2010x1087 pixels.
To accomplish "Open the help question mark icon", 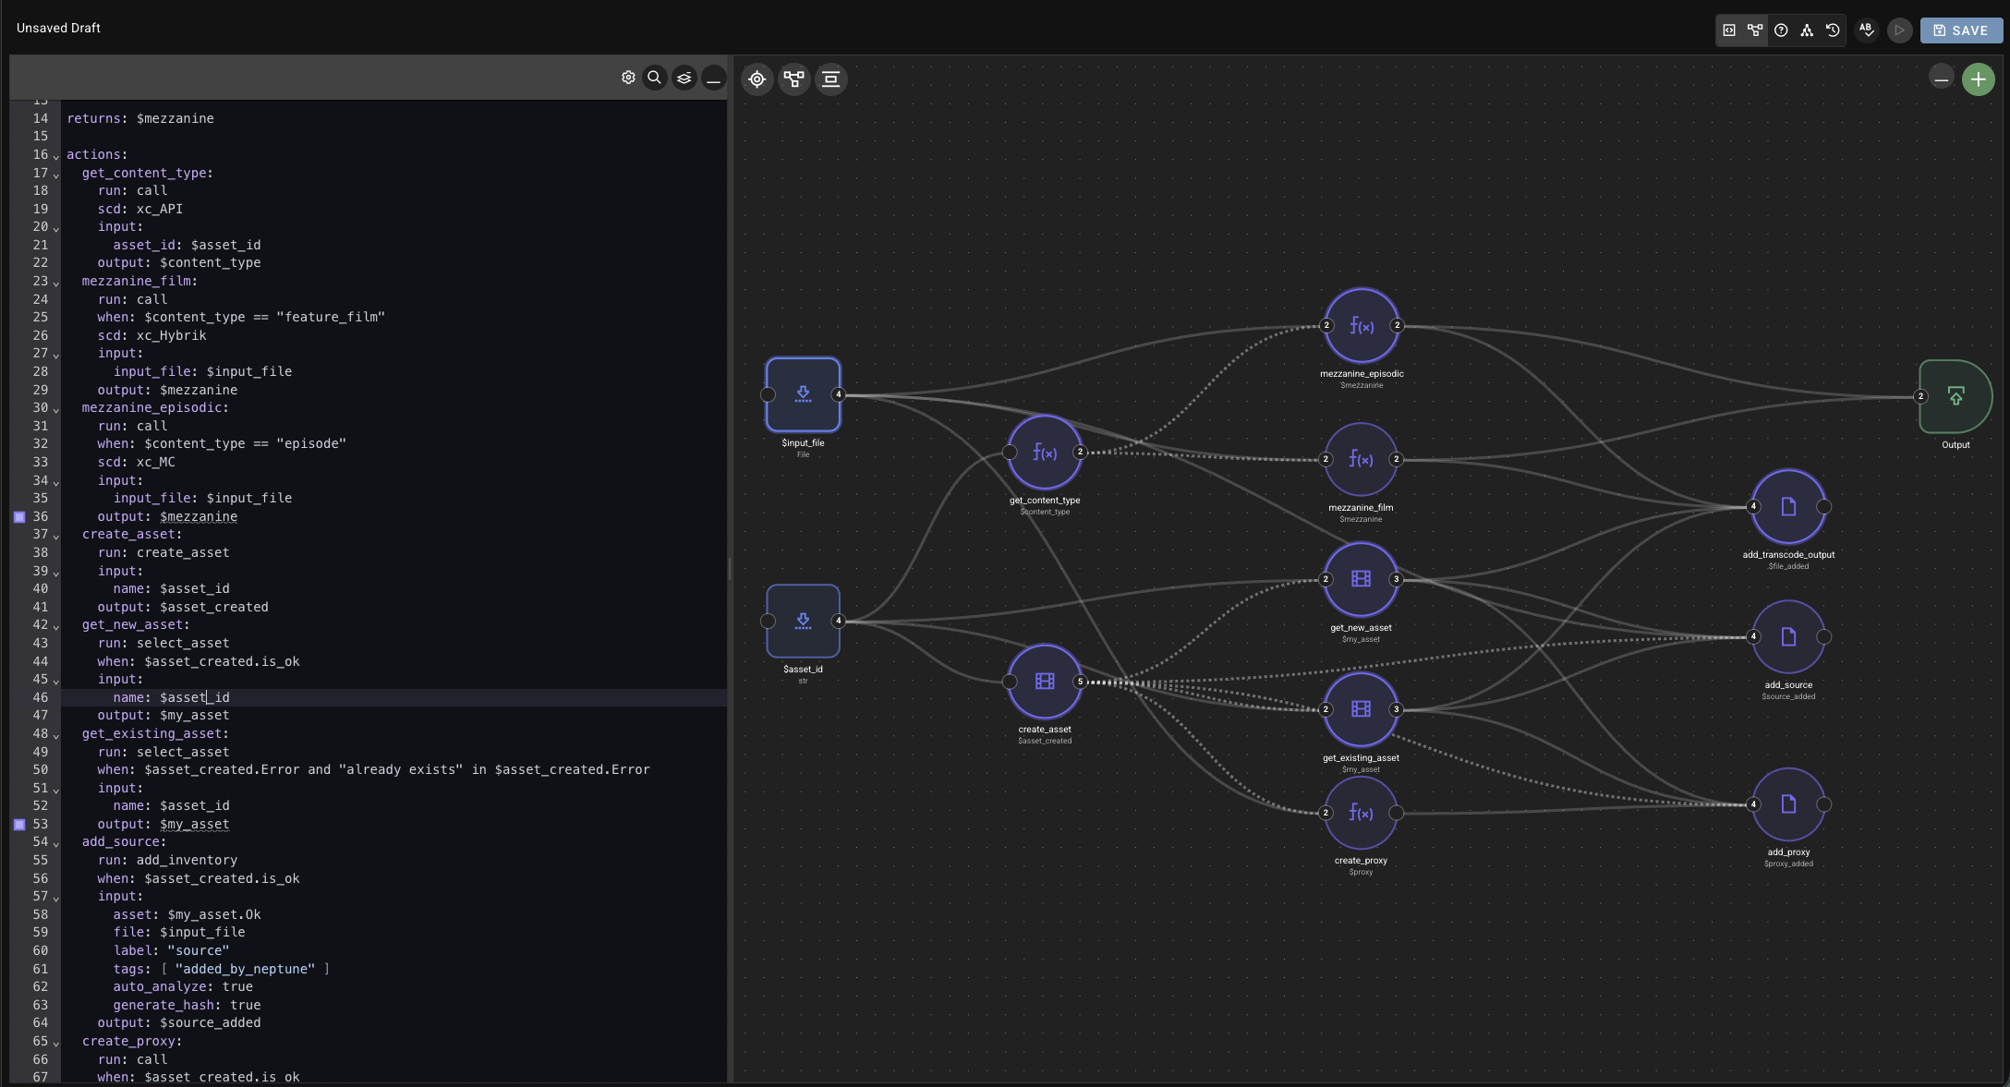I will [x=1781, y=30].
